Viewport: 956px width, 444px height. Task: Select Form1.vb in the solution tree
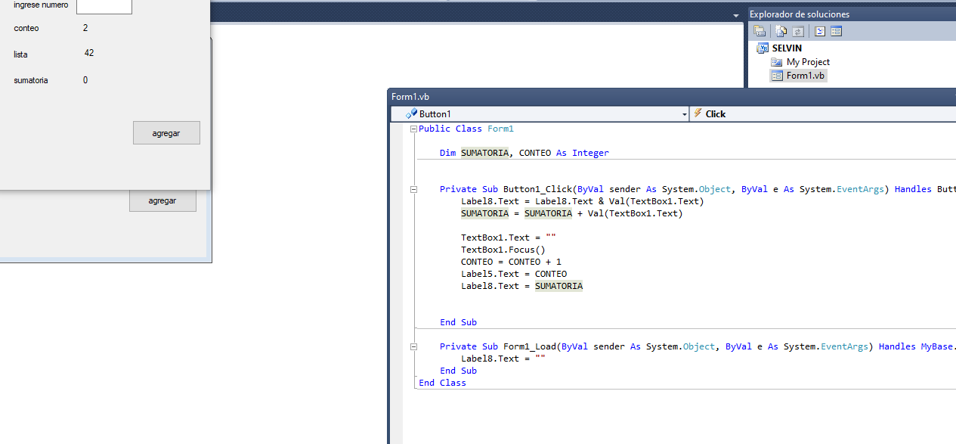(806, 76)
